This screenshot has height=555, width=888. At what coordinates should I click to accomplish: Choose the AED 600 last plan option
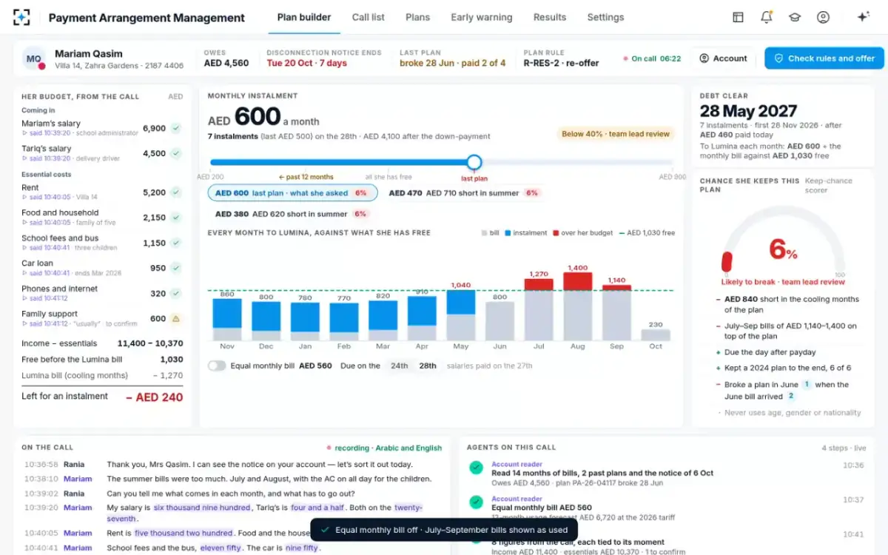(292, 193)
